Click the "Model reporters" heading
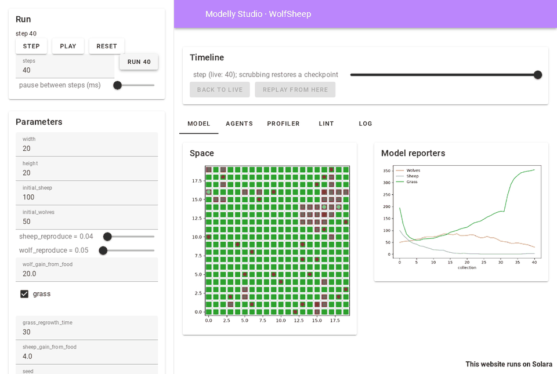Viewport: 557px width, 374px height. tap(413, 153)
